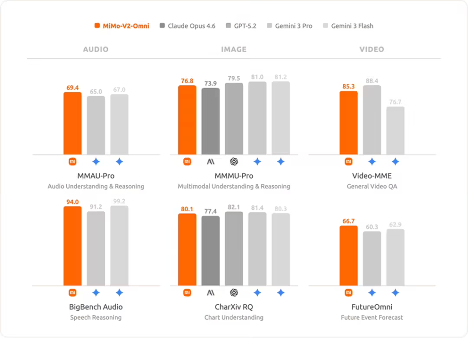
Task: Select the IMAGE column heading
Action: (x=234, y=49)
